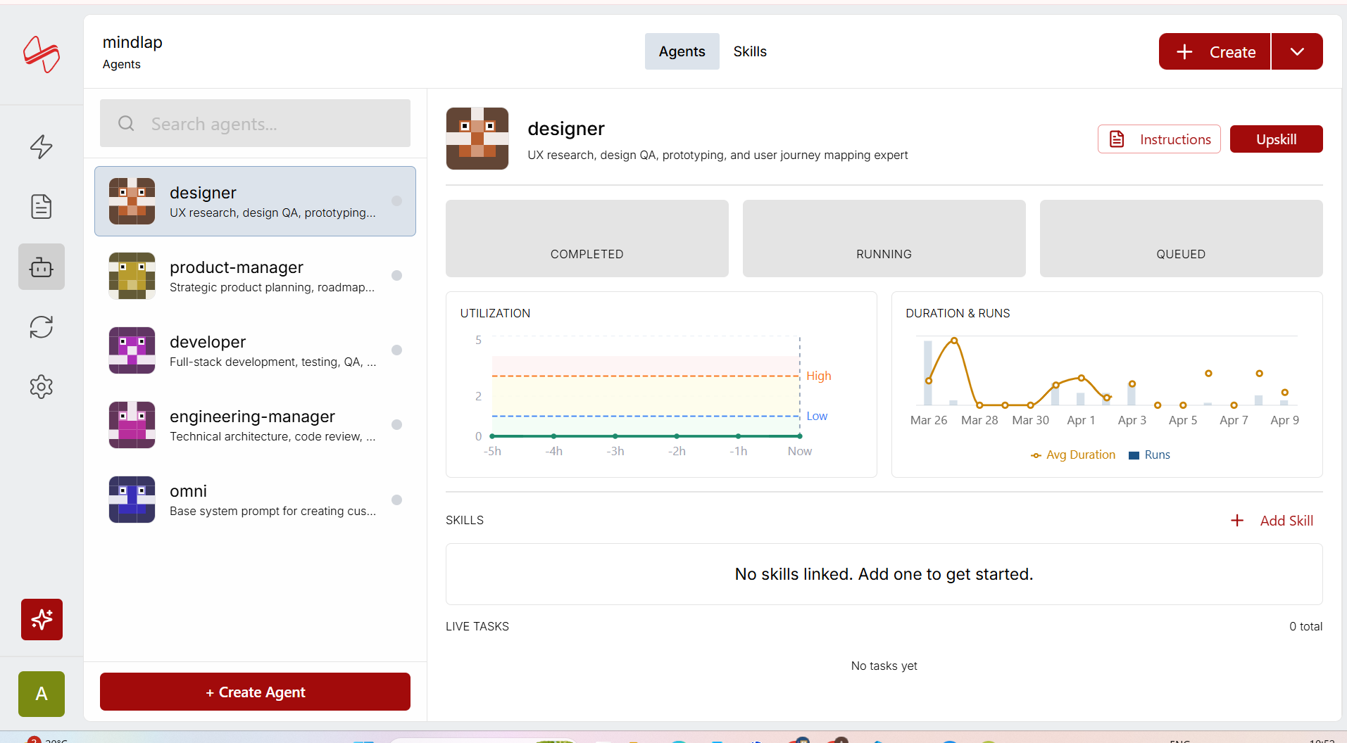
Task: Open the QUEUED stats card
Action: 1182,239
